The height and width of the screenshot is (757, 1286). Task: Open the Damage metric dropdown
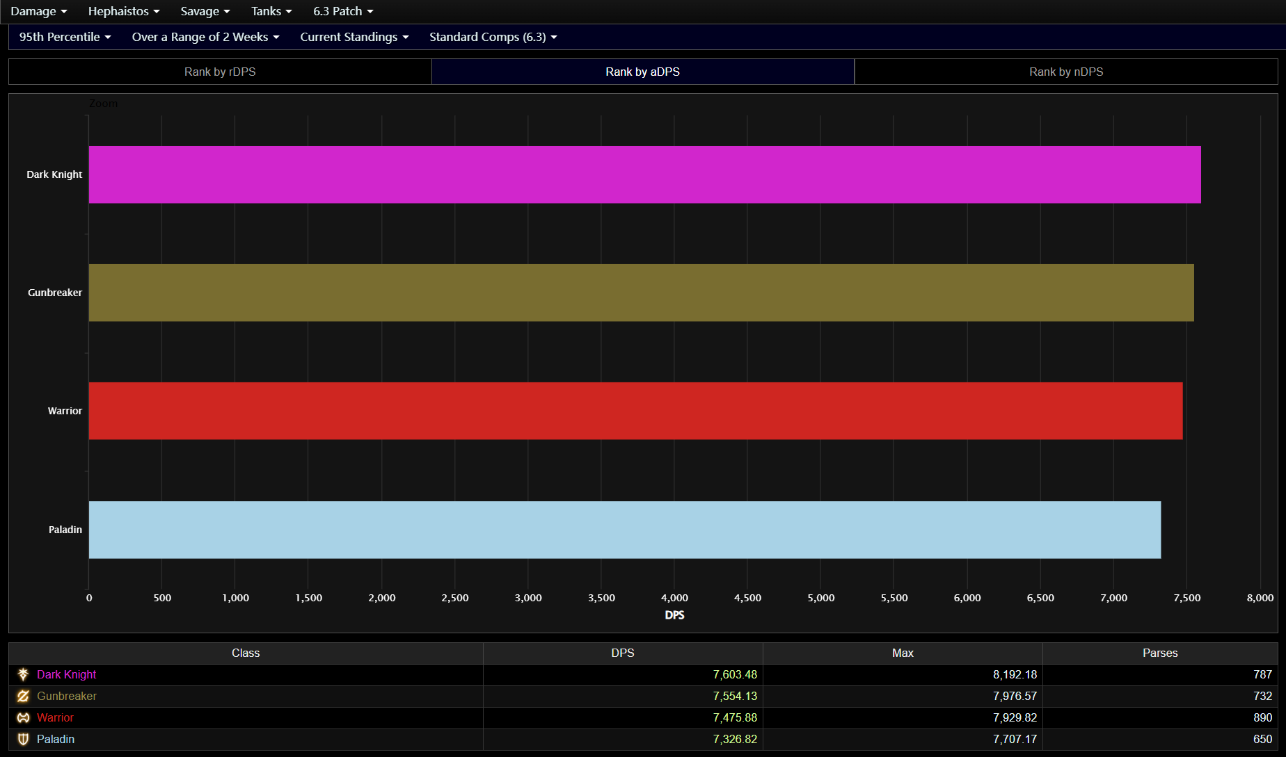[39, 11]
